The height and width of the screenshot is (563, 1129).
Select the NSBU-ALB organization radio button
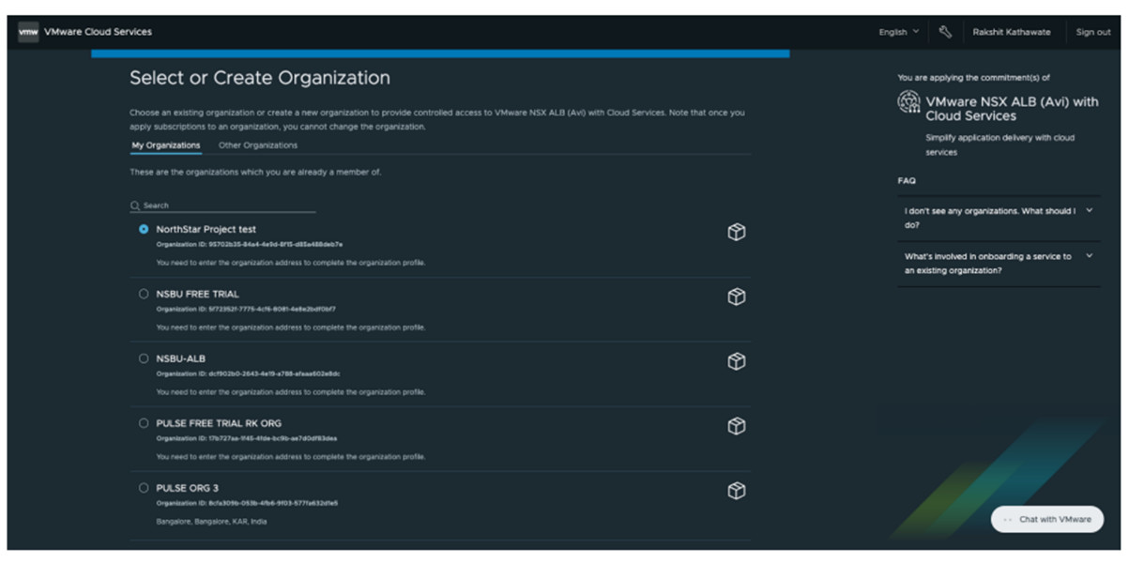(144, 358)
